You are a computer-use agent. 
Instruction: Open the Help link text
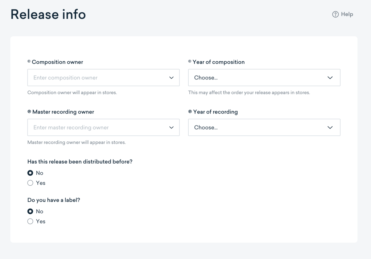coord(347,15)
